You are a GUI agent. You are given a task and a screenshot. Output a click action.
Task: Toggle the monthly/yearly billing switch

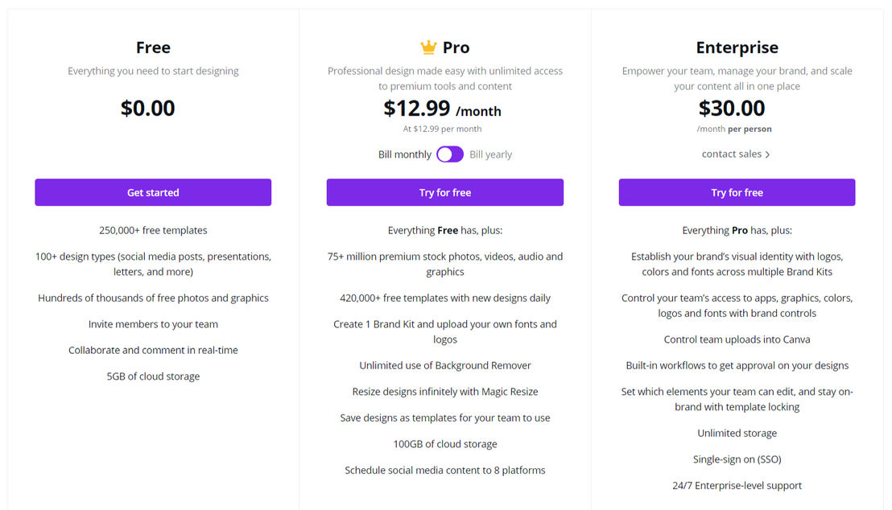(450, 154)
